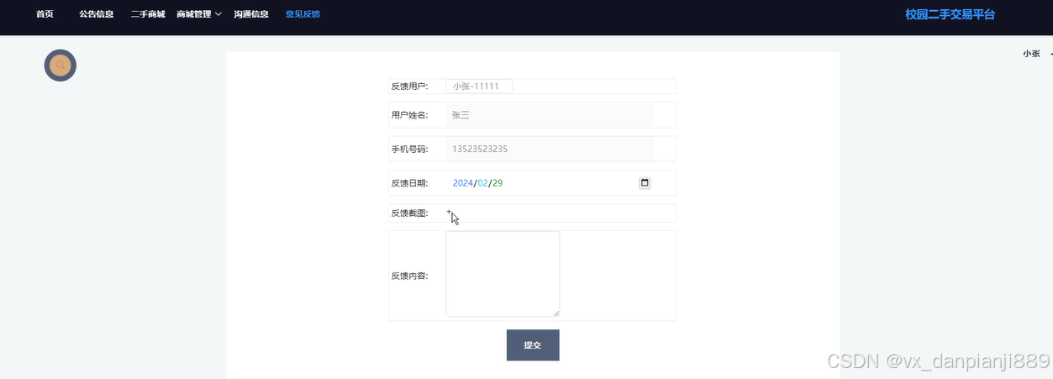This screenshot has height=379, width=1053.
Task: Open 沟通信息 menu item
Action: pos(251,14)
